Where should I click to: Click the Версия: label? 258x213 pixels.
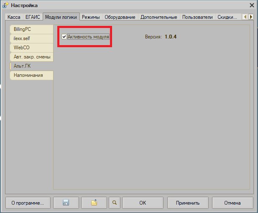point(153,37)
